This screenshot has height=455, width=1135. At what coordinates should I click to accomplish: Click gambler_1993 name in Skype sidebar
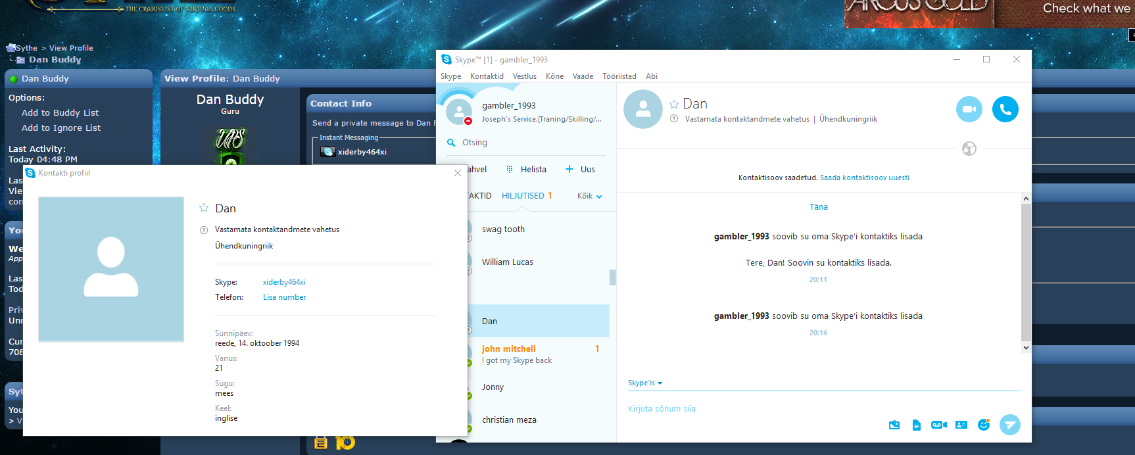[x=509, y=106]
